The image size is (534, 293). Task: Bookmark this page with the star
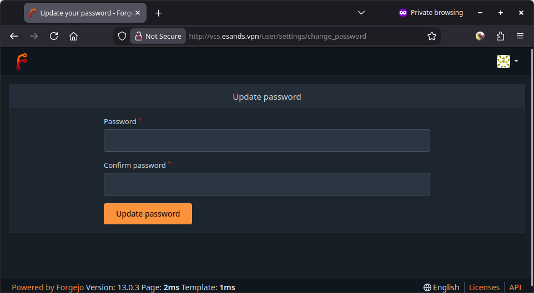pos(432,36)
